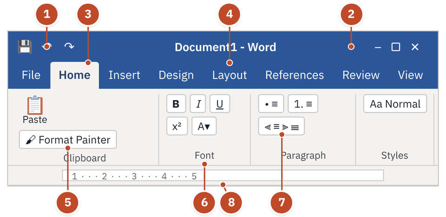Open the References tab
The height and width of the screenshot is (217, 446).
coord(295,75)
